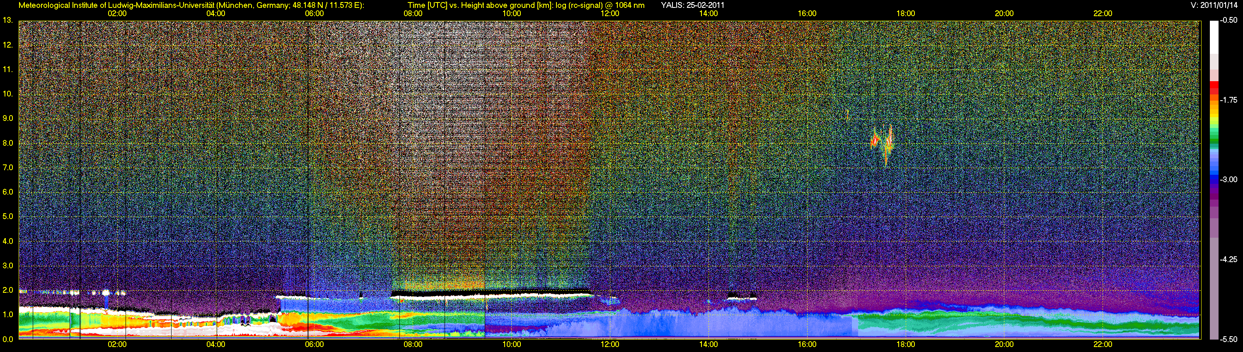Click '12:00' on the lower time axis
Viewport: 1243px width, 352px height.
point(610,344)
